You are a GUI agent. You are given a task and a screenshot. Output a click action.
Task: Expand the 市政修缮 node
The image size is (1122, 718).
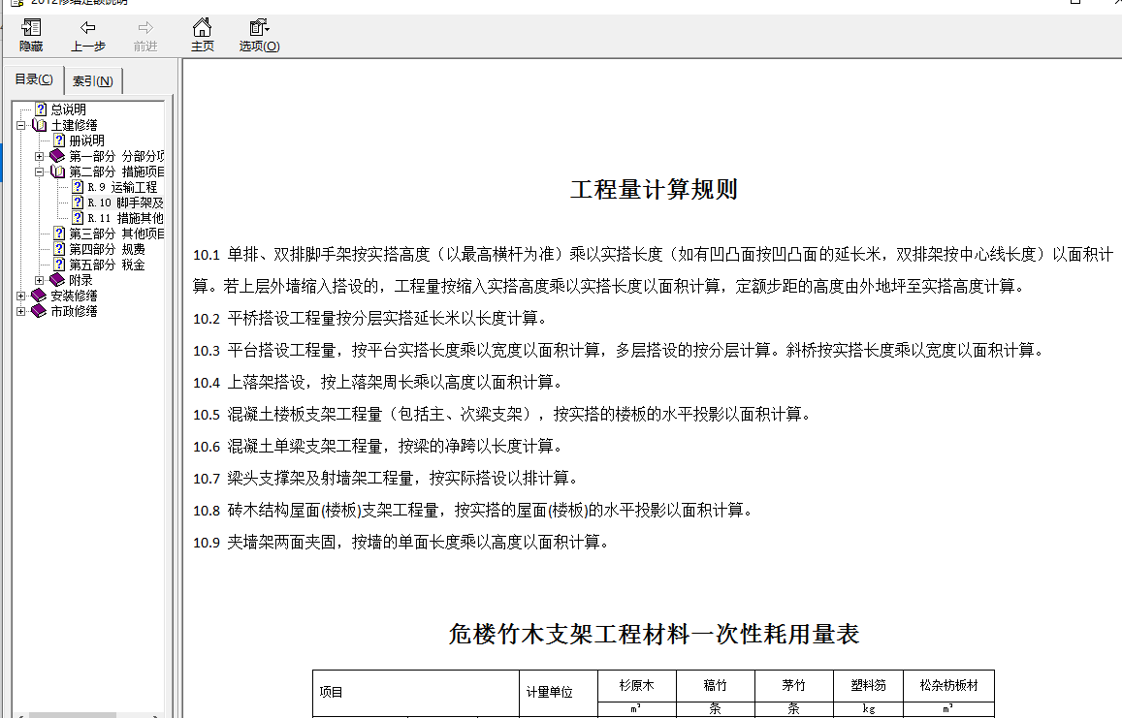[x=21, y=311]
